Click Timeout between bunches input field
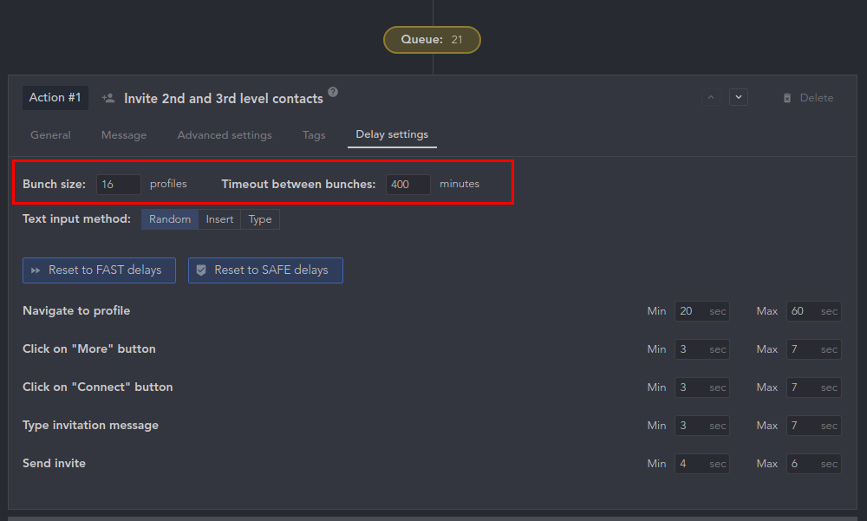Screen dimensions: 867x521 (408, 184)
